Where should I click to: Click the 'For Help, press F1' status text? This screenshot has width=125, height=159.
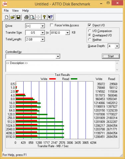15,155
